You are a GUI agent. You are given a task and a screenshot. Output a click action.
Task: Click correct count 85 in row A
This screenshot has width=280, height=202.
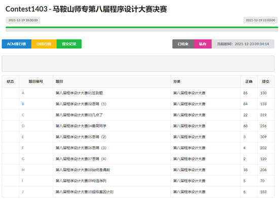246,93
